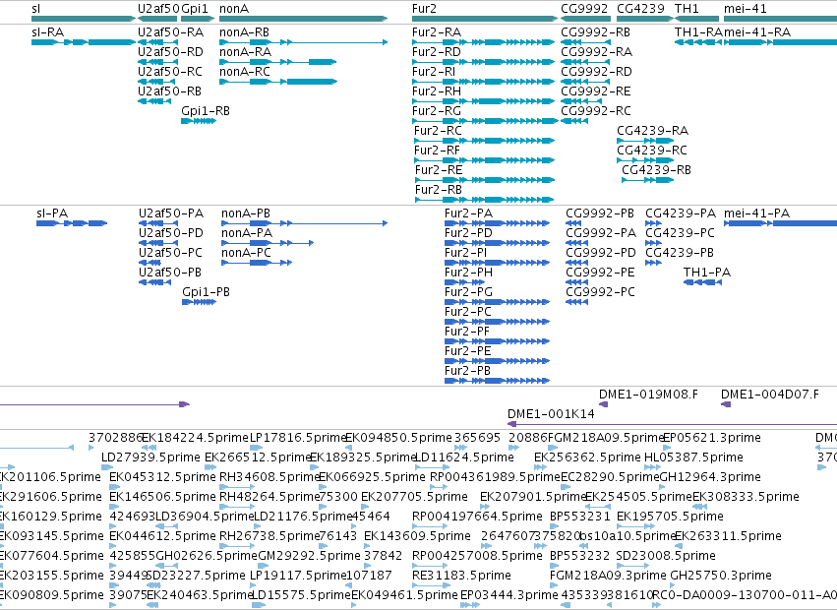
Task: Select the FGM218A09.3prime EST label
Action: click(x=608, y=576)
